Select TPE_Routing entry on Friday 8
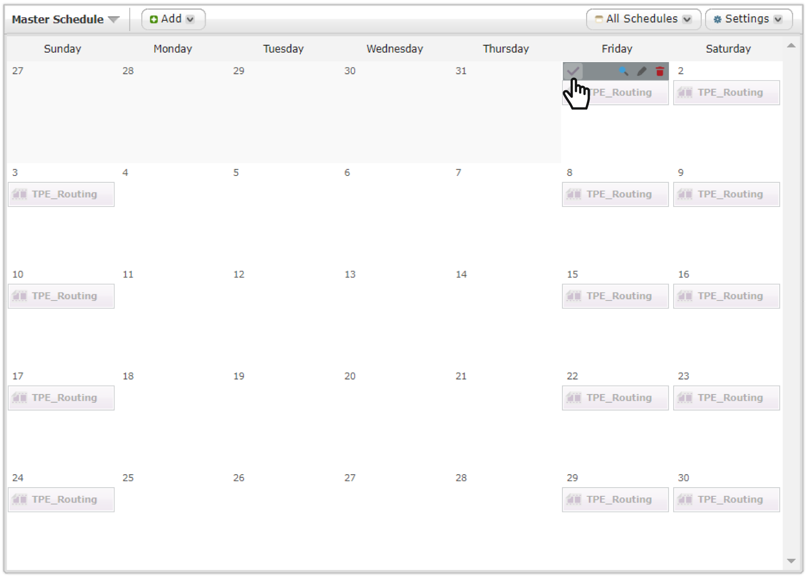The image size is (806, 577). [615, 195]
